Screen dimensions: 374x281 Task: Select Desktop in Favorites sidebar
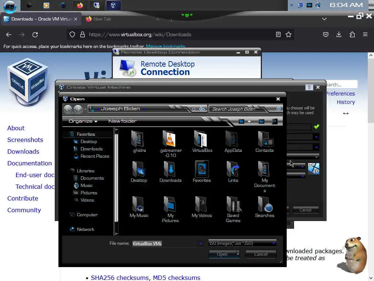pos(88,142)
